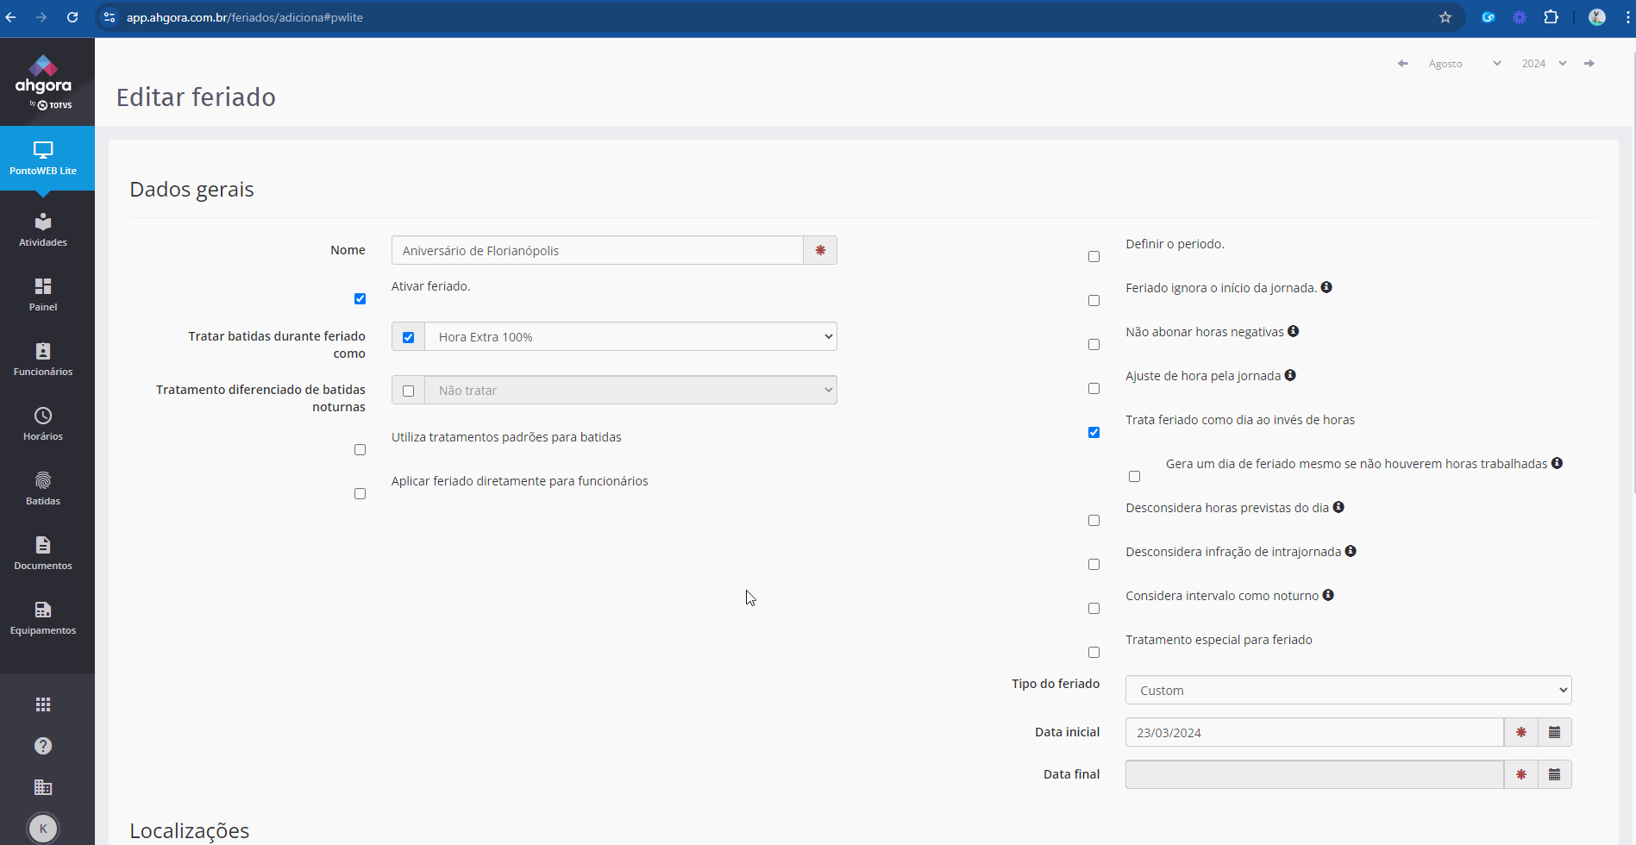
Task: Click the Data inicial date field
Action: point(1314,732)
